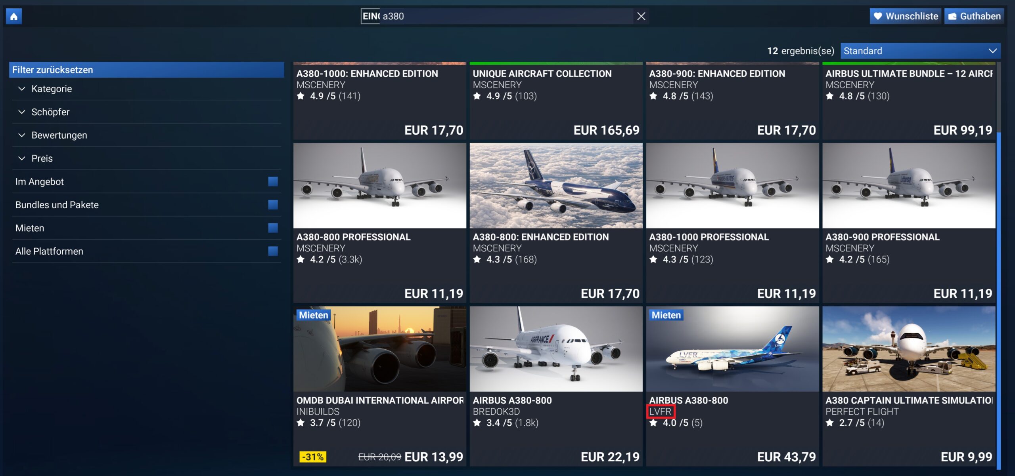Click the INIBUILDS creator name

[x=318, y=411]
